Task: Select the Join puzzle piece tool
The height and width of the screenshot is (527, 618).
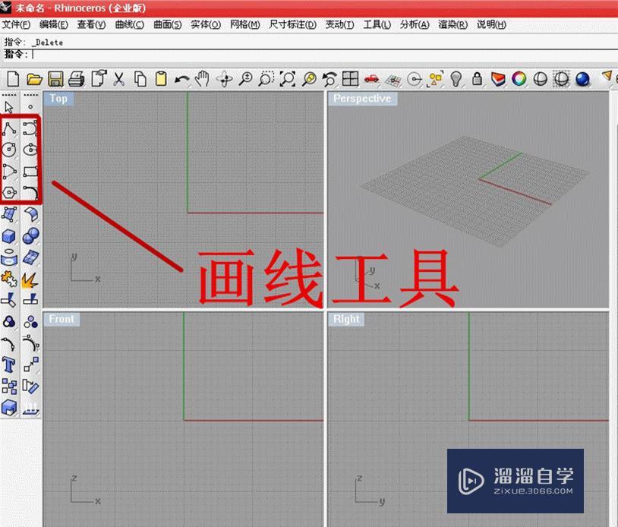Action: (x=8, y=279)
